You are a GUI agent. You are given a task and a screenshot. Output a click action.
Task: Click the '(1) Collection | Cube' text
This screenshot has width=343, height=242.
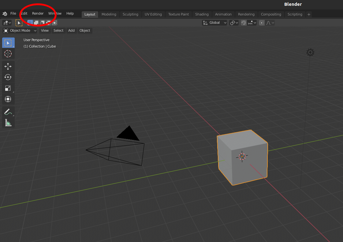click(x=39, y=46)
